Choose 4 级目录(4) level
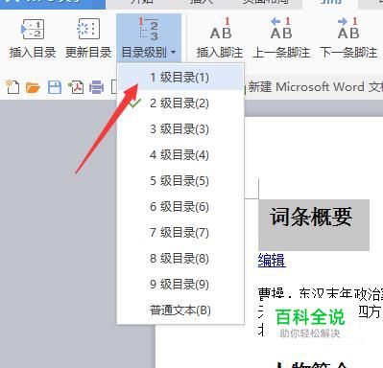The image size is (383, 368). click(180, 155)
